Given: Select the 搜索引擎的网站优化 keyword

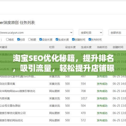Looking at the screenshot, I should coord(12,120).
